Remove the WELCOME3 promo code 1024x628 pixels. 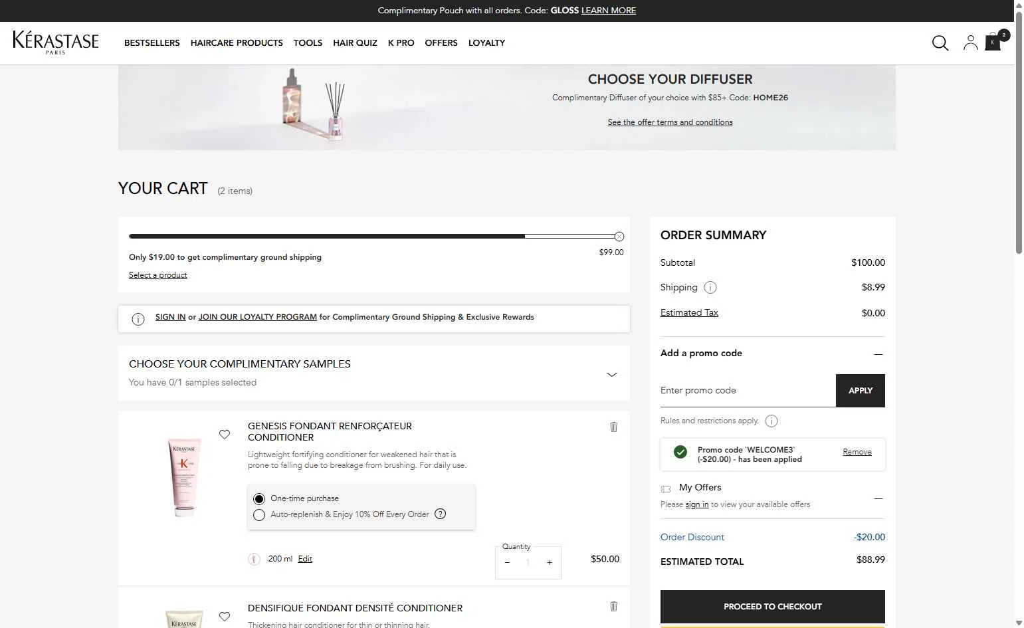point(857,452)
